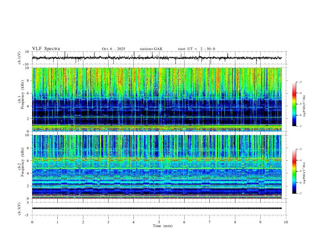The height and width of the screenshot is (249, 322).
Task: Click time axis tick label "1"
Action: [57, 222]
